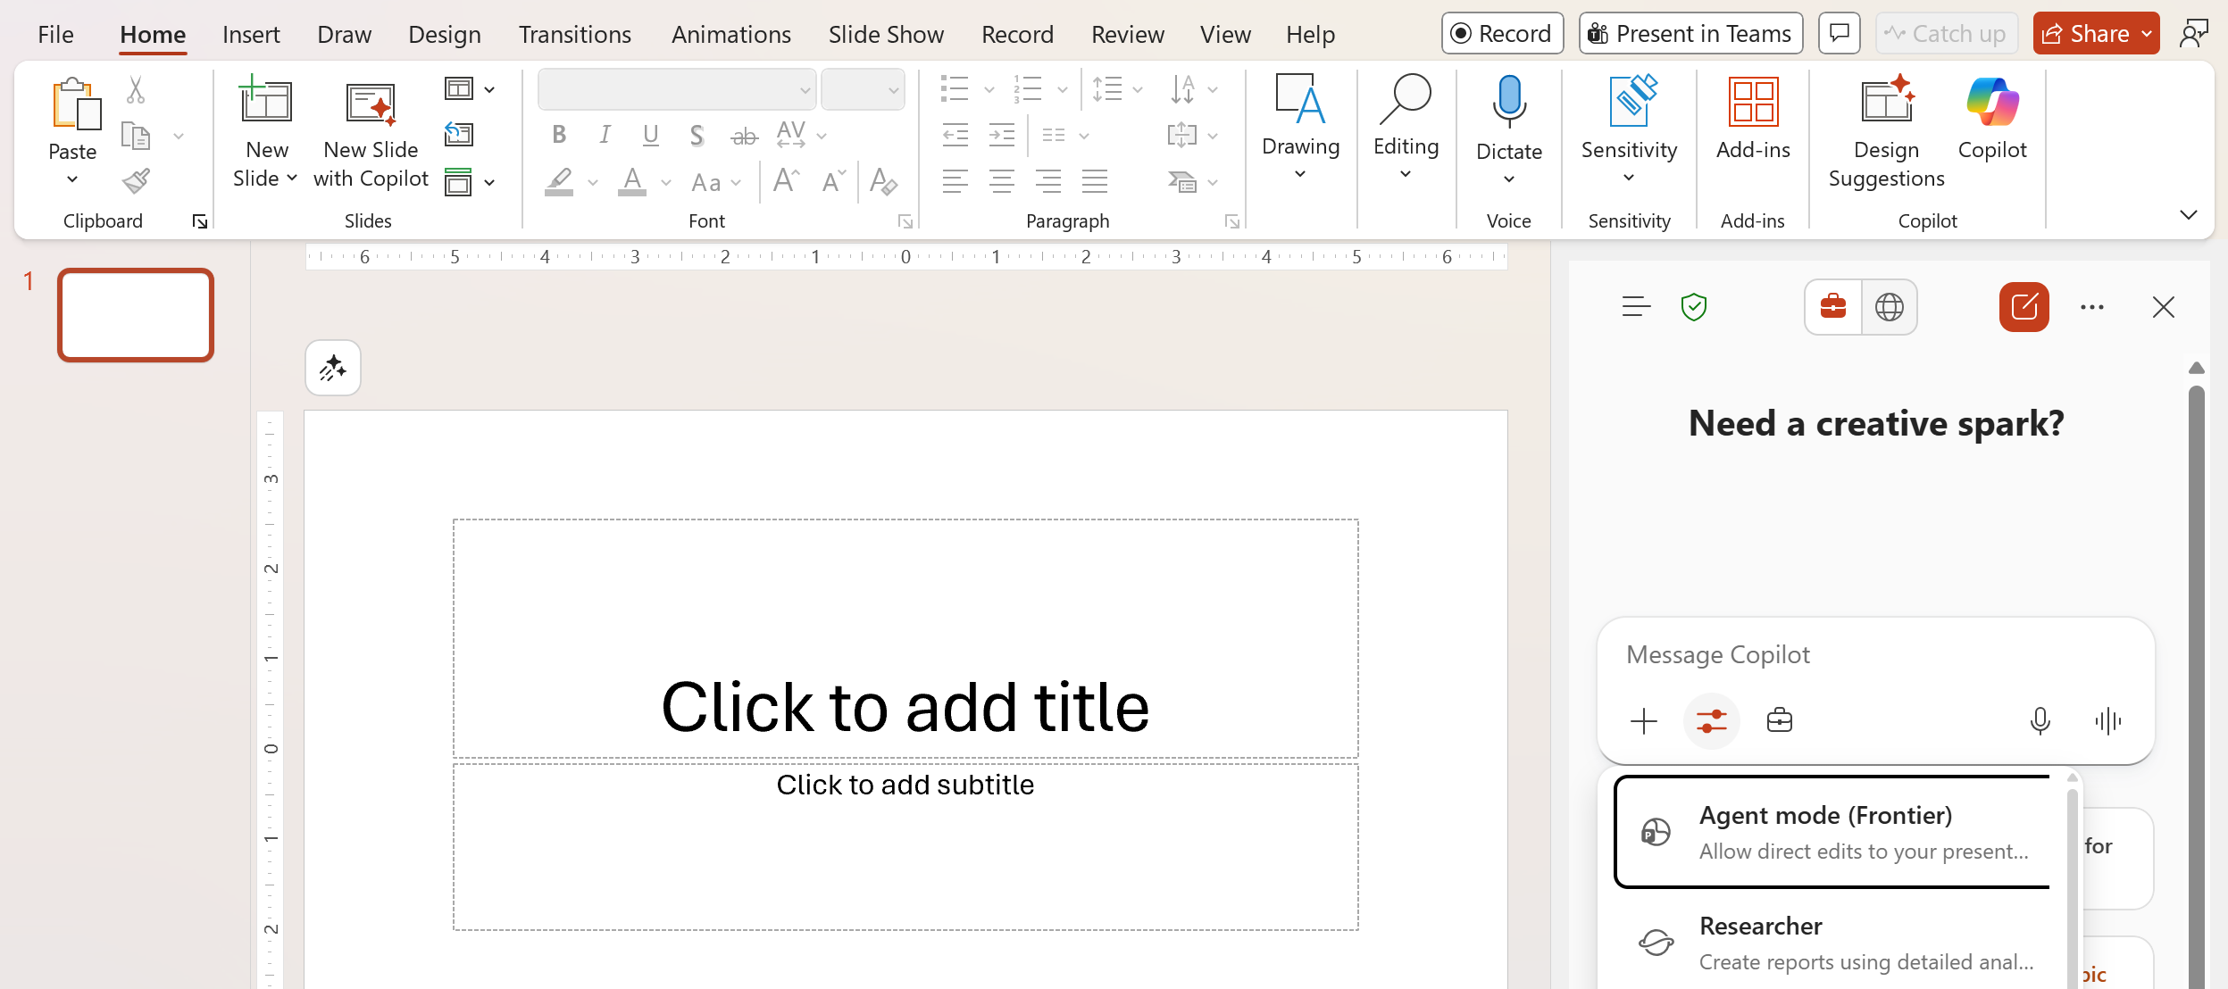Click the Designer sparkle icon beside the slide
The height and width of the screenshot is (989, 2228).
coord(333,367)
